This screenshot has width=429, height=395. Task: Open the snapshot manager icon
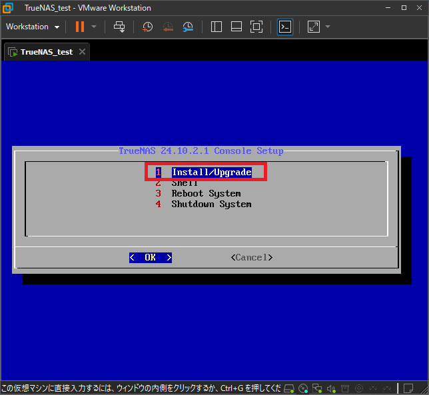(x=188, y=27)
